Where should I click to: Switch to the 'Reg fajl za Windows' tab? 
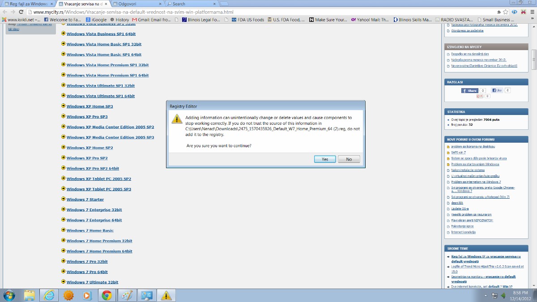28,4
